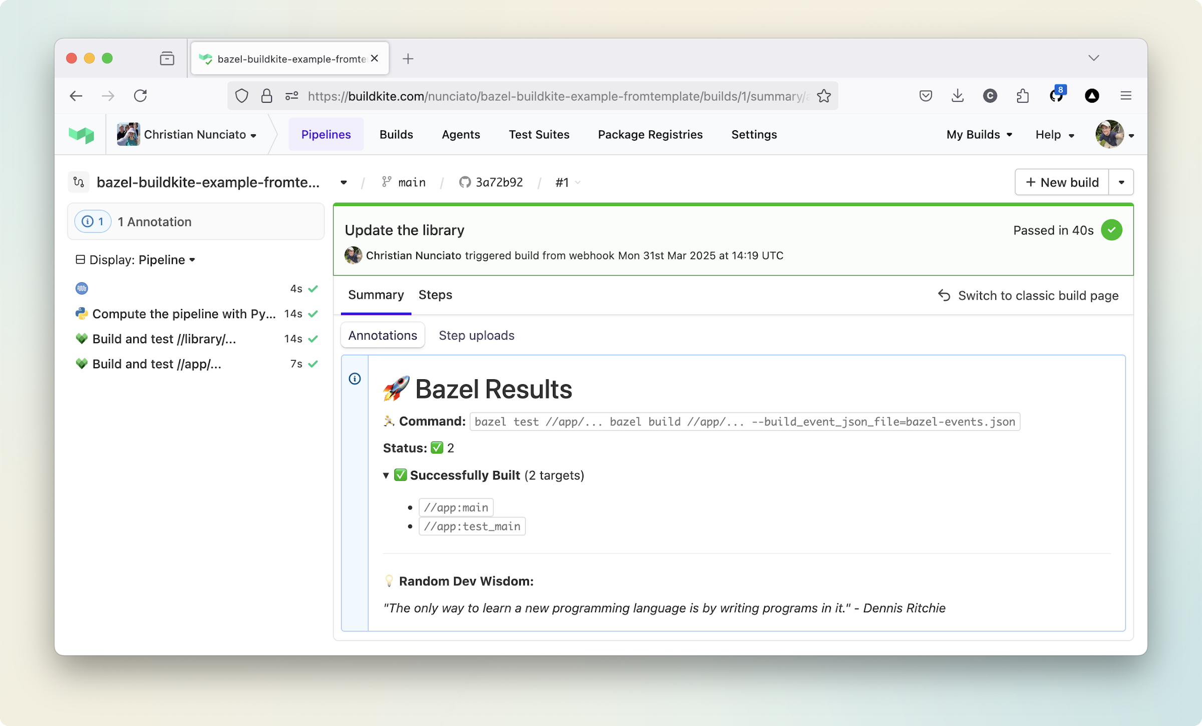Image resolution: width=1202 pixels, height=726 pixels.
Task: Open the Test Suites menu item
Action: (x=539, y=134)
